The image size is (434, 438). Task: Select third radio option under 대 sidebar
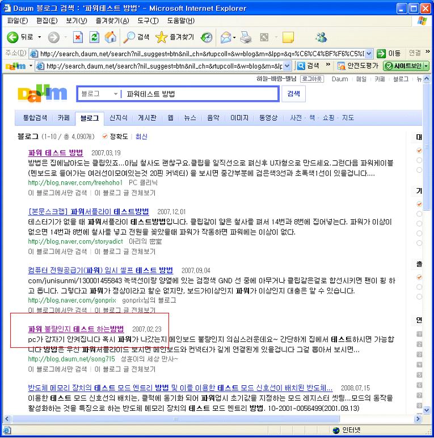coord(419,170)
